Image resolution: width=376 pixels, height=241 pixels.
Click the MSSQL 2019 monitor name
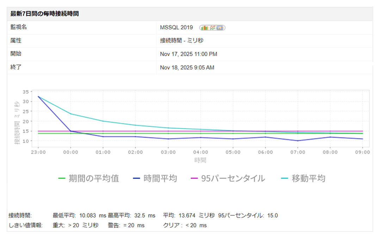pos(176,27)
